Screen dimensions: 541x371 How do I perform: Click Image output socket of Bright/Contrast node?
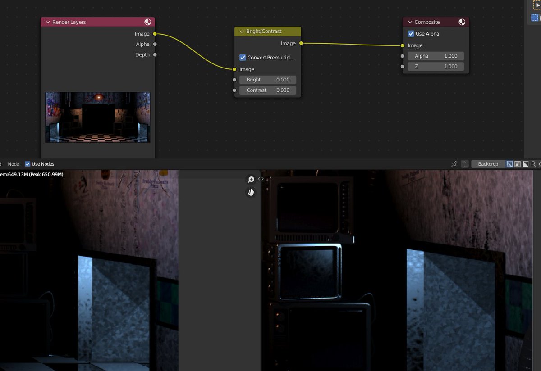click(301, 43)
